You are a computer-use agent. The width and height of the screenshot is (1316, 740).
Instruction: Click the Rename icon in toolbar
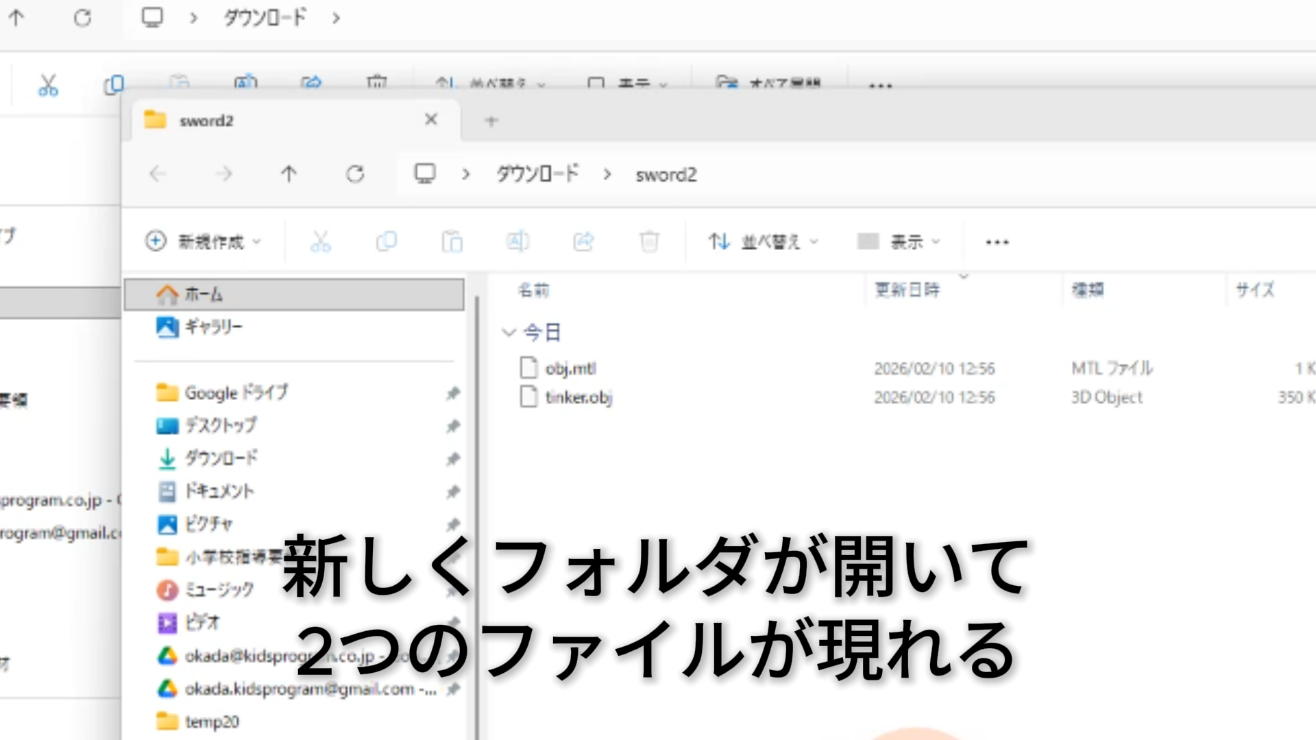[517, 241]
